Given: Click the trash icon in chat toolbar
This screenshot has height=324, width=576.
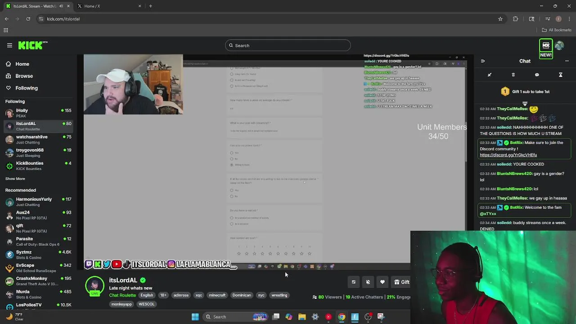Looking at the screenshot, I should click(513, 75).
